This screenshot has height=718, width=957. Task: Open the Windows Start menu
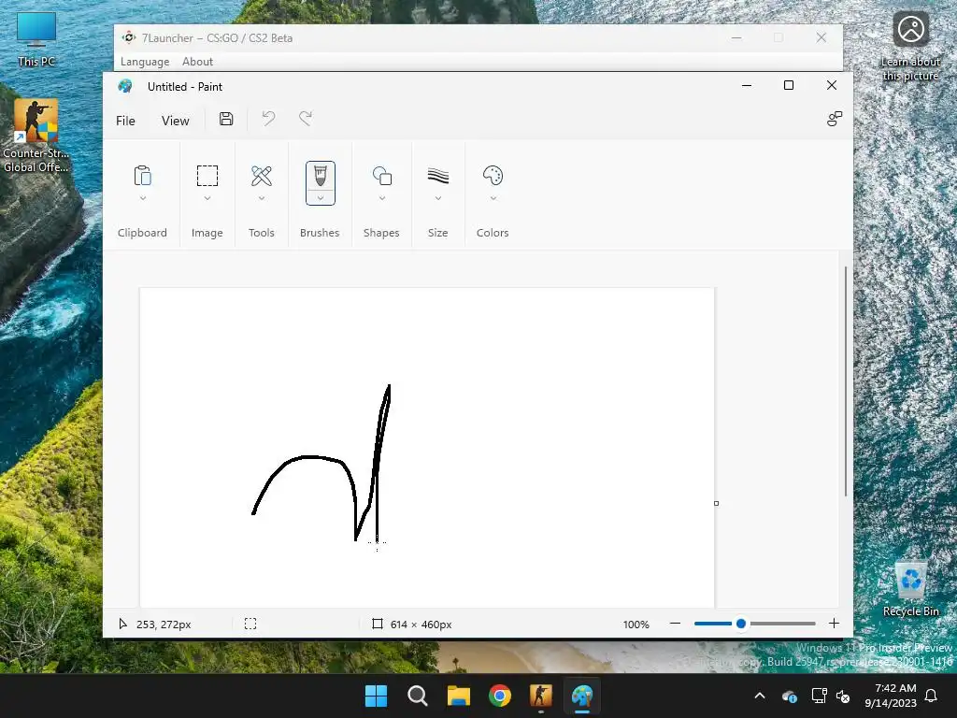click(x=376, y=696)
